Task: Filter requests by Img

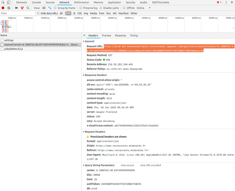Action: coord(86,13)
